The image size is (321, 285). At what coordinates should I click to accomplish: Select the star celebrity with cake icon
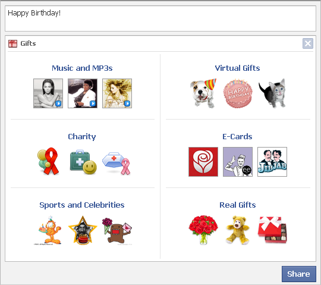pos(83,230)
